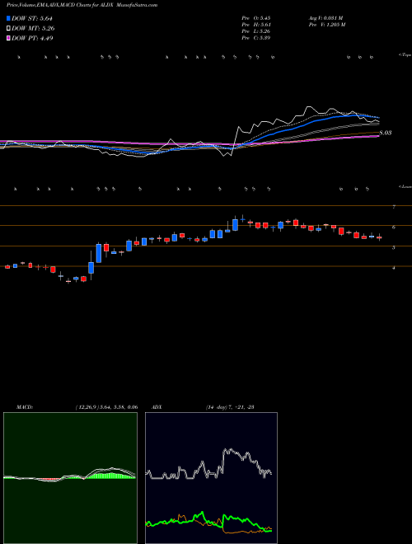Viewport: 412px width, 544px height.
Task: Click the chart title for ALDX MunafaSutra.com
Action: pyautogui.click(x=82, y=5)
